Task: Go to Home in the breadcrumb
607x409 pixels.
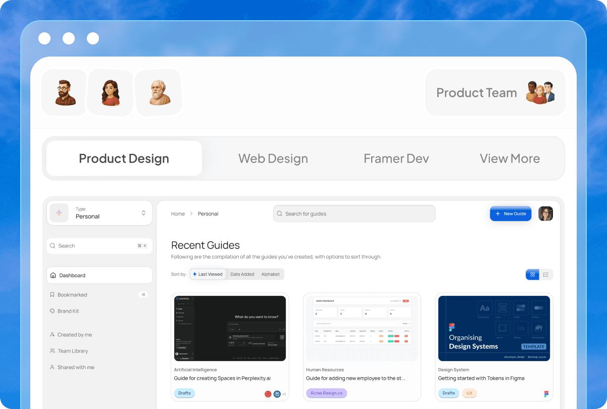Action: coord(178,214)
